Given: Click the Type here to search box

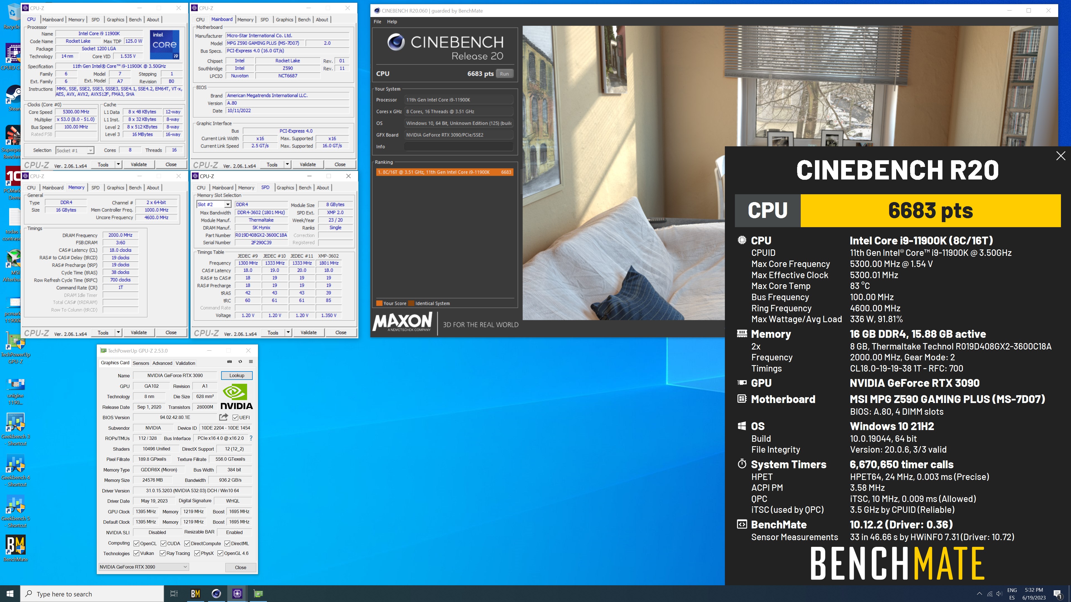Looking at the screenshot, I should (92, 594).
